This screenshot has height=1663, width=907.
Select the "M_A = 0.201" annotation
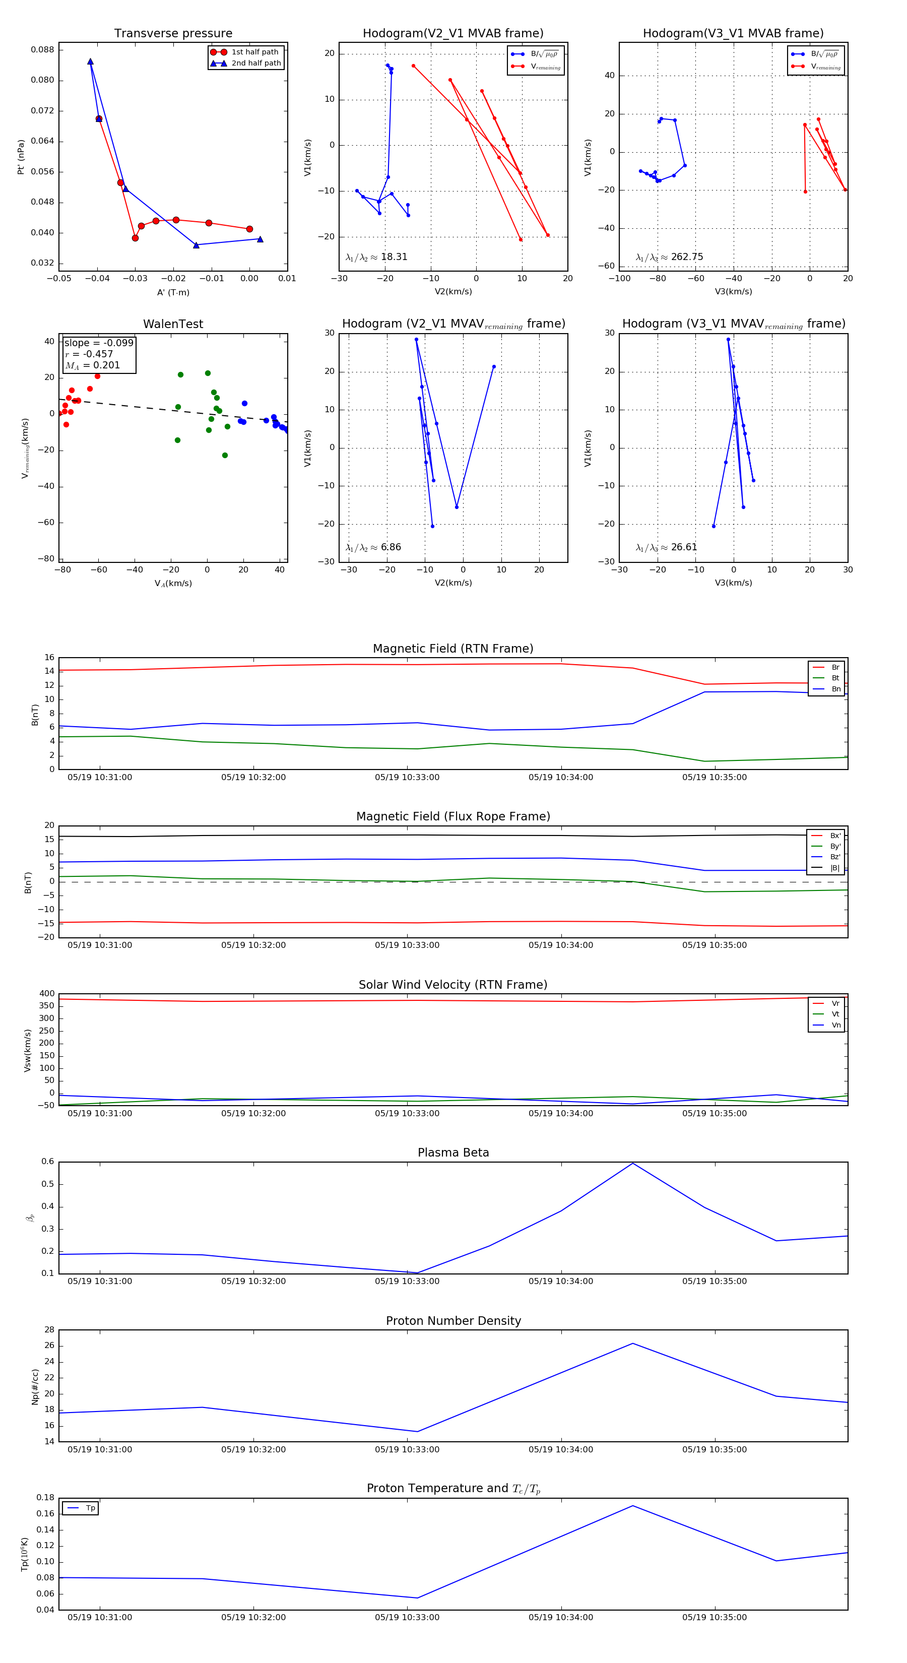92,365
